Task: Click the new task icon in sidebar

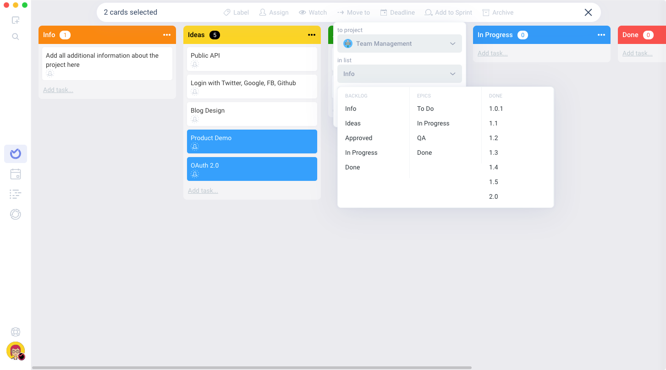Action: point(16,20)
